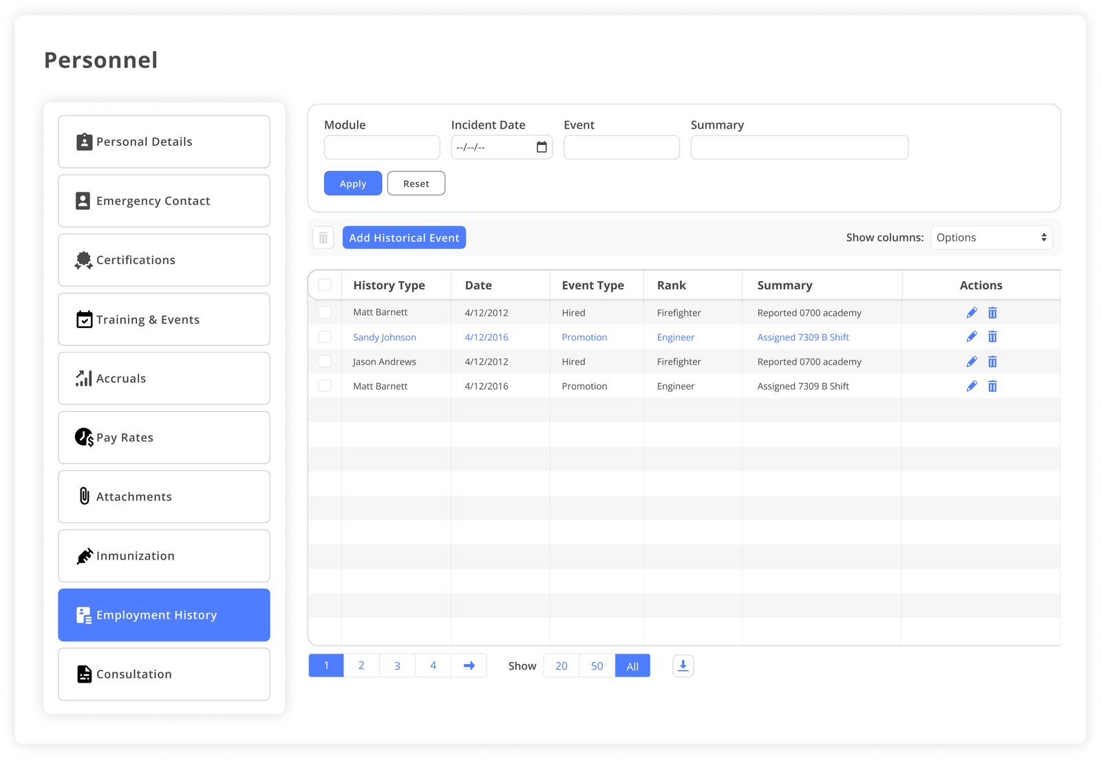Switch to the Employment History section

pos(163,615)
